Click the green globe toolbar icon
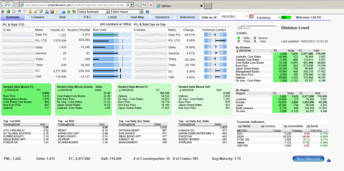344x171 pixels. 8,12
